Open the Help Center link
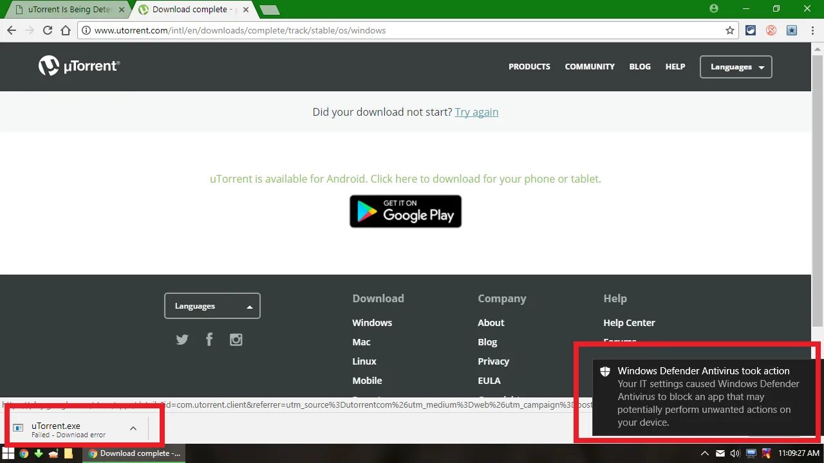This screenshot has width=824, height=463. click(629, 323)
